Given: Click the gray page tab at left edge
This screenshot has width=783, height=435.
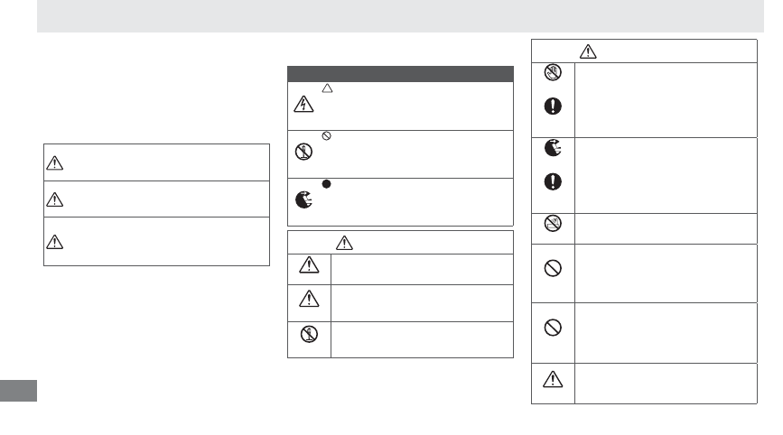Looking at the screenshot, I should coord(18,391).
